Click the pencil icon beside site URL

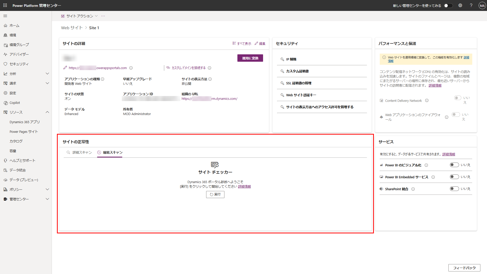[65, 68]
